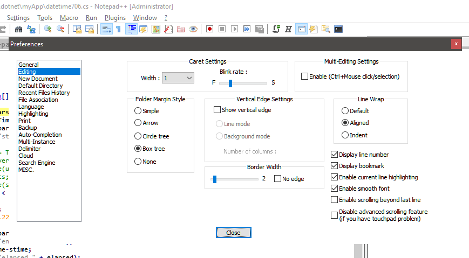Click the Run Macro Multiple Times icon

[x=247, y=29]
